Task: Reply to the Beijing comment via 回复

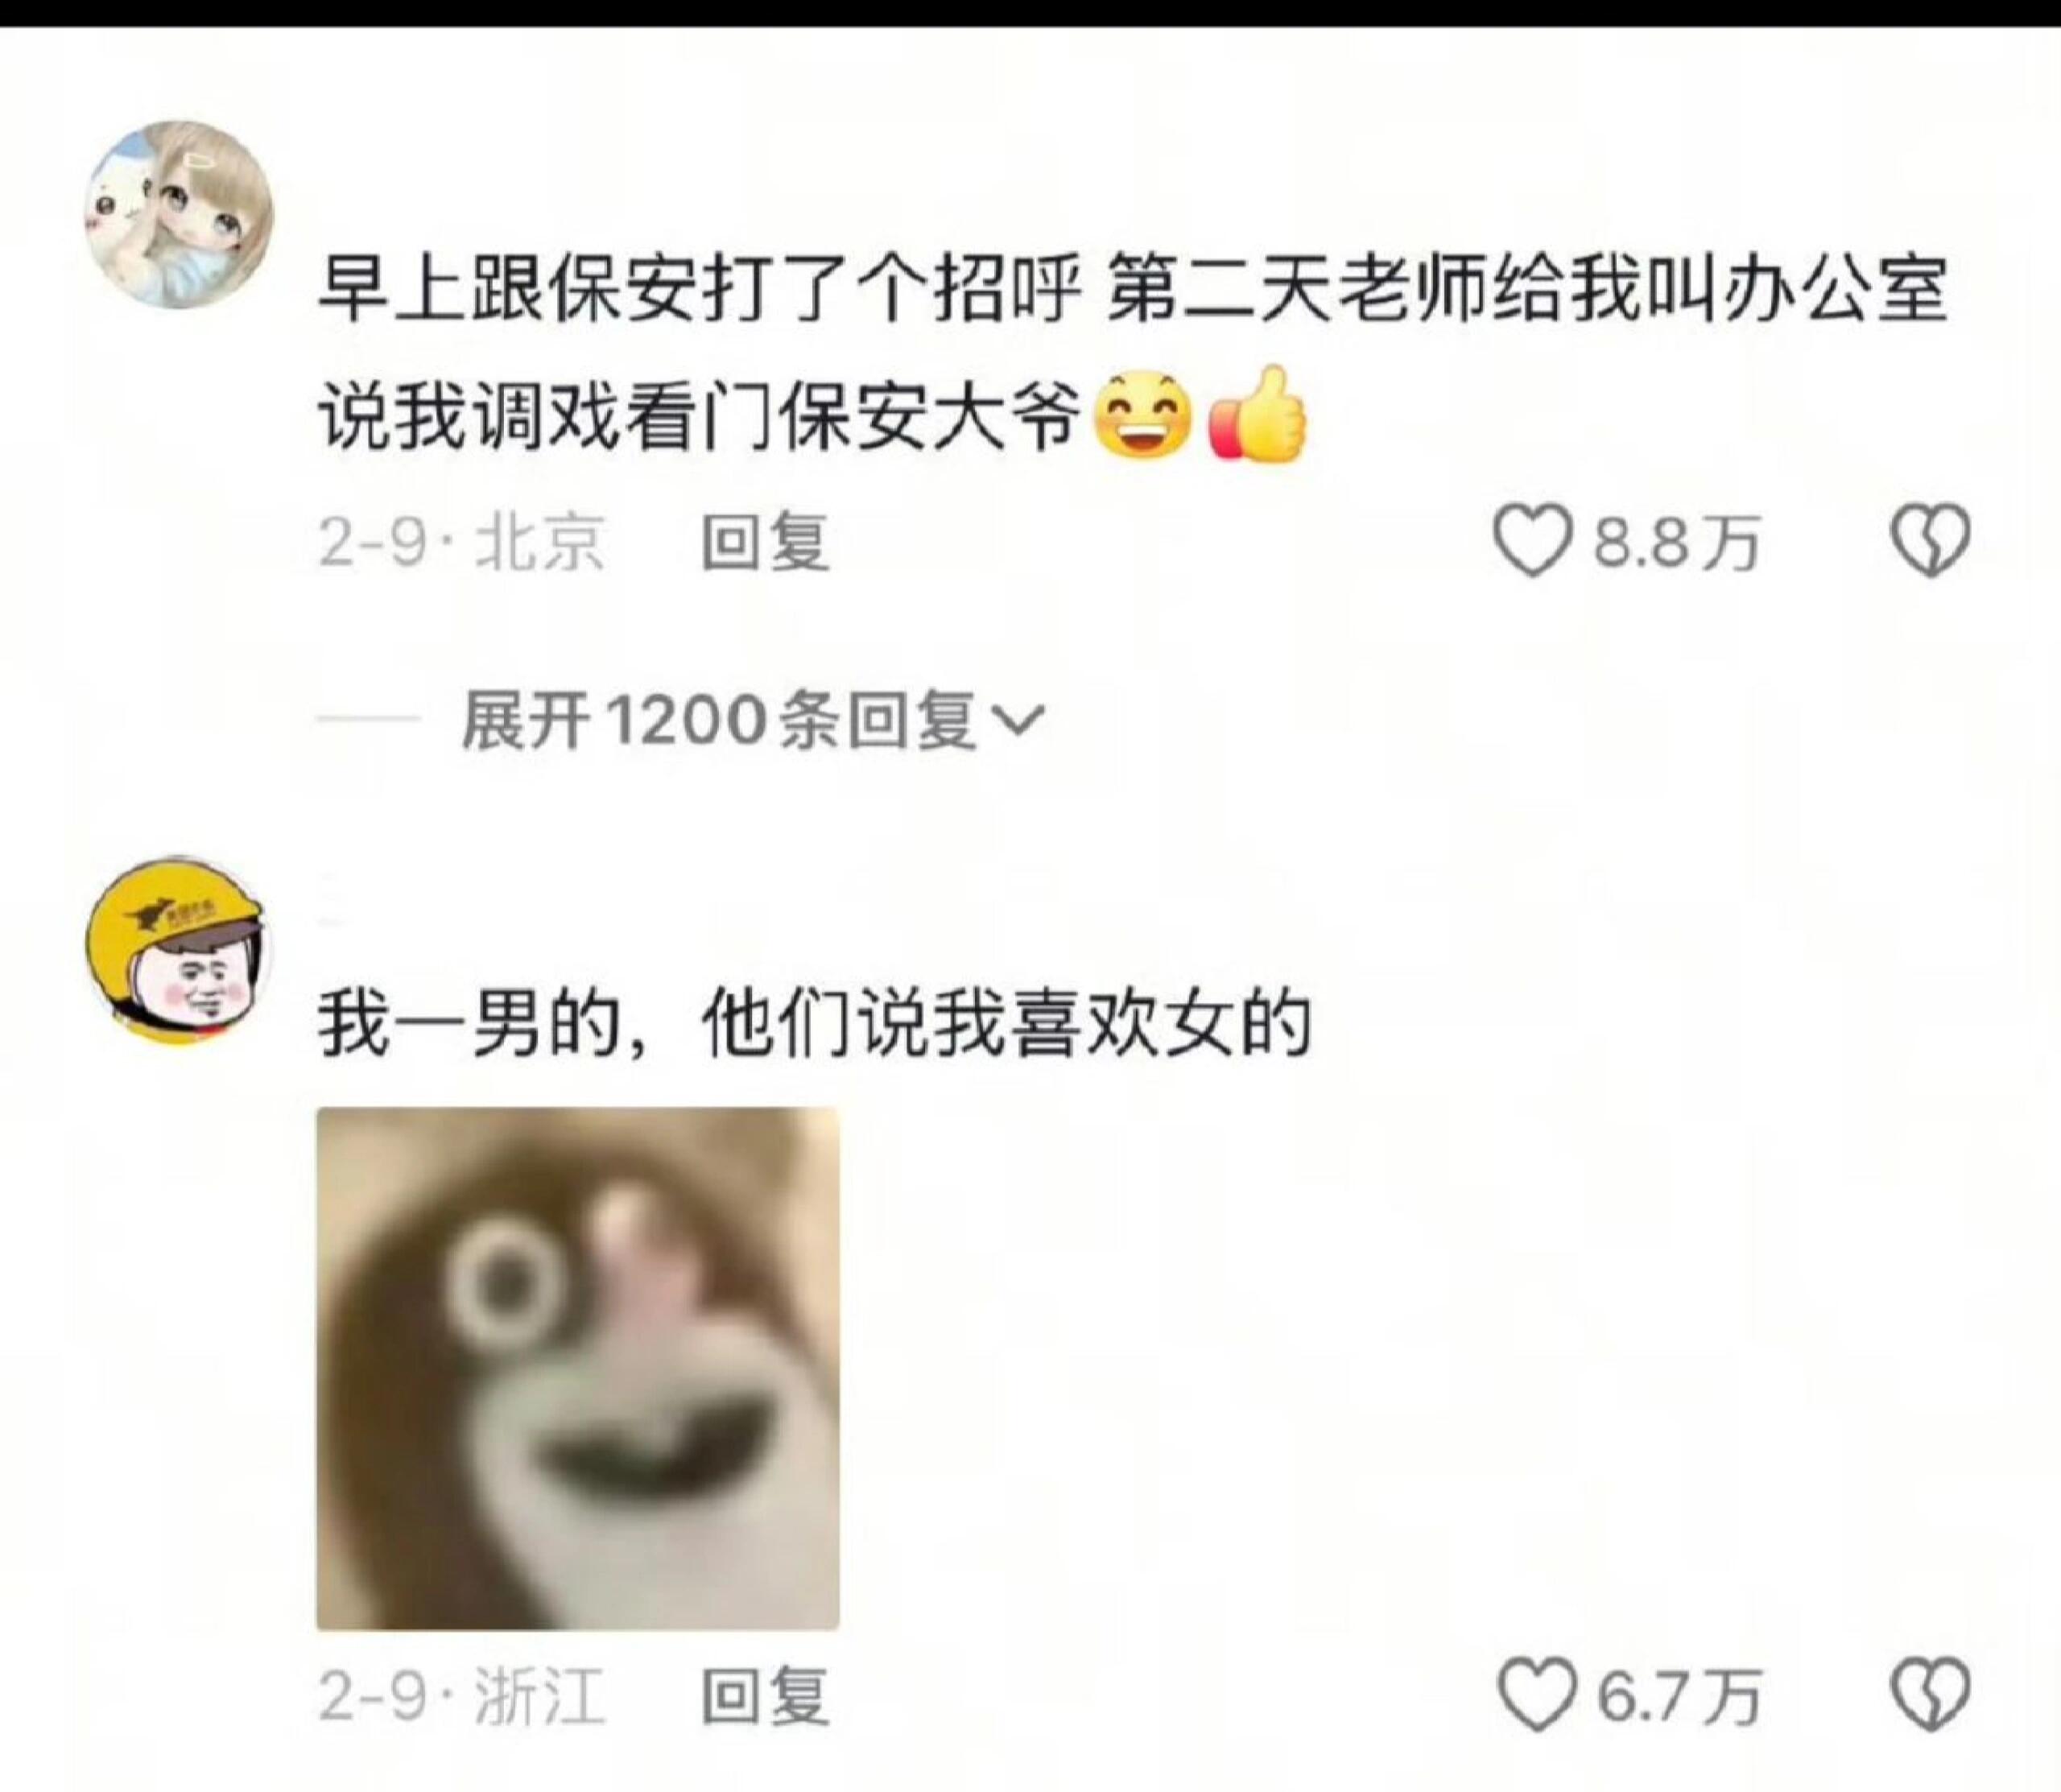Action: [766, 543]
